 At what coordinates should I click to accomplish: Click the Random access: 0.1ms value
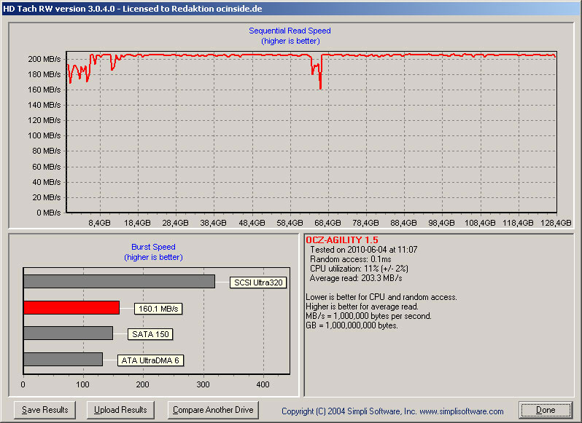coord(350,259)
